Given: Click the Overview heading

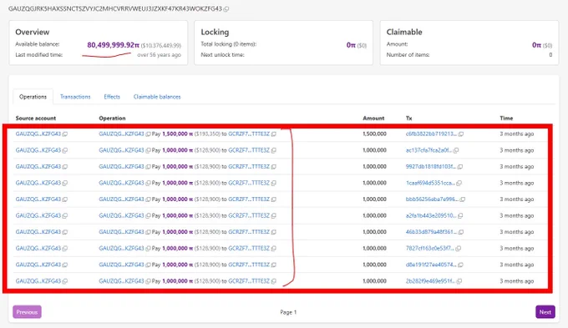Looking at the screenshot, I should pos(33,32).
